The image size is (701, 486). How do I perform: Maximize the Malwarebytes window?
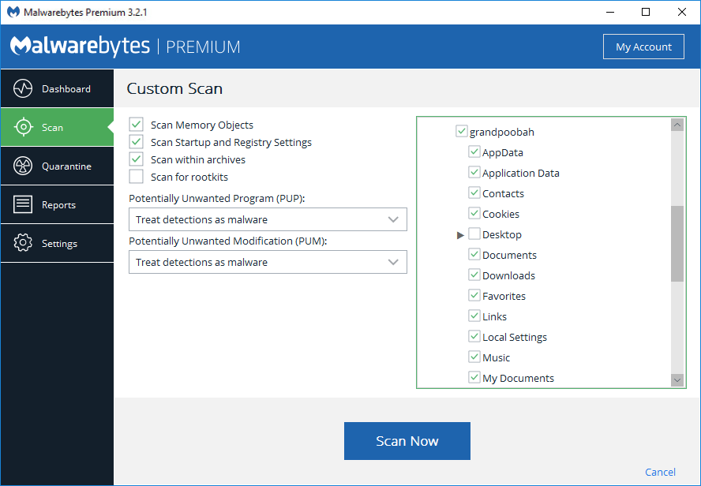[646, 12]
